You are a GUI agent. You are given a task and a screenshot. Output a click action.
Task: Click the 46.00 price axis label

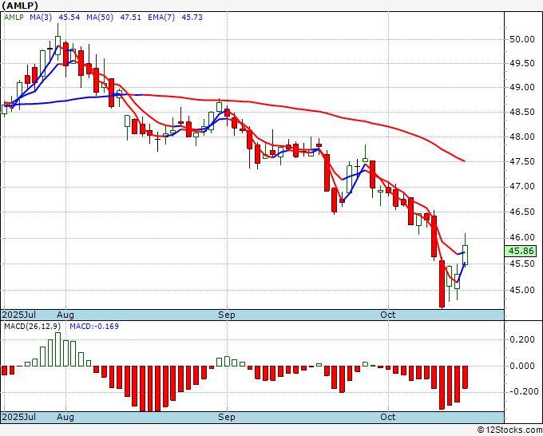click(522, 238)
